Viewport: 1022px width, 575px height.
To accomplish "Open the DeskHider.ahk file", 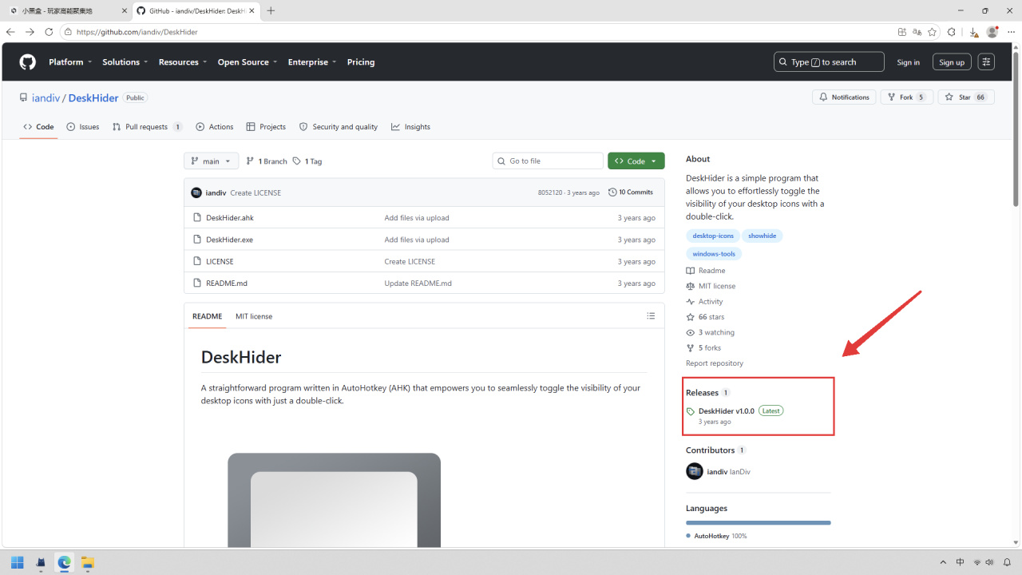I will 230,218.
